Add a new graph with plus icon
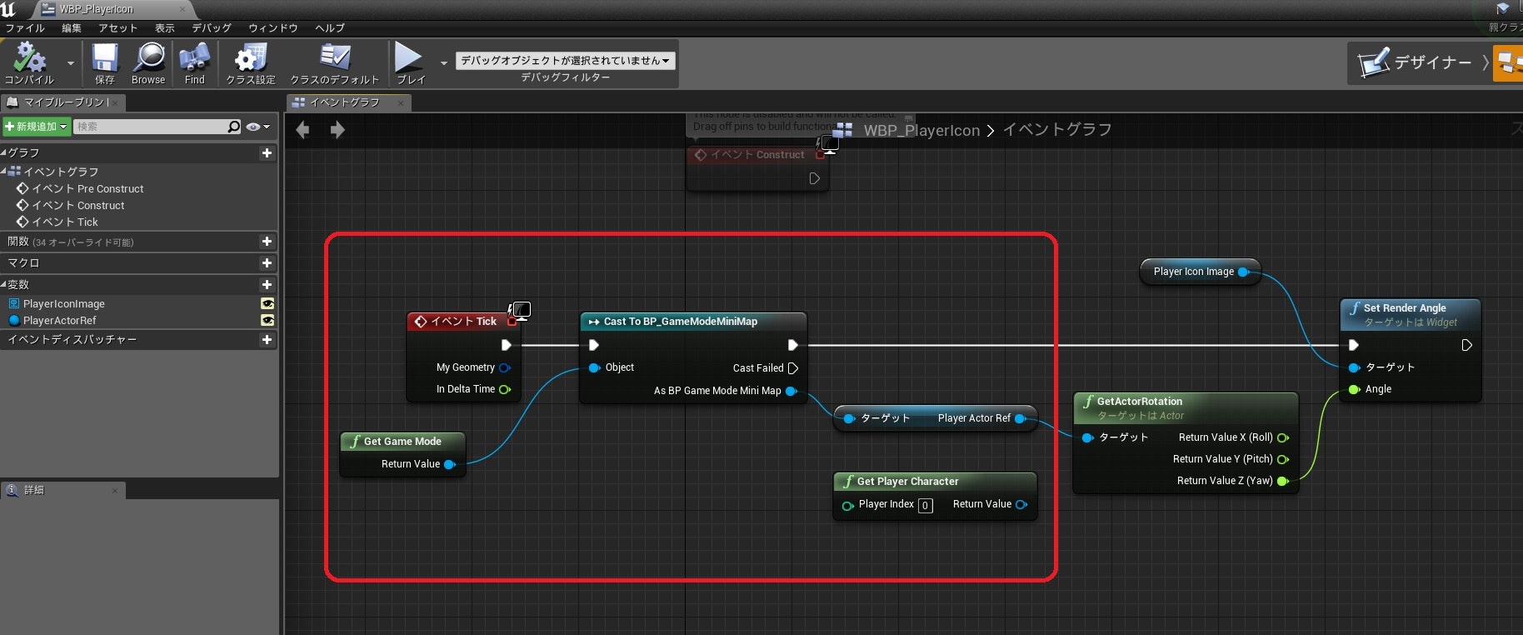Image resolution: width=1523 pixels, height=635 pixels. [x=267, y=153]
